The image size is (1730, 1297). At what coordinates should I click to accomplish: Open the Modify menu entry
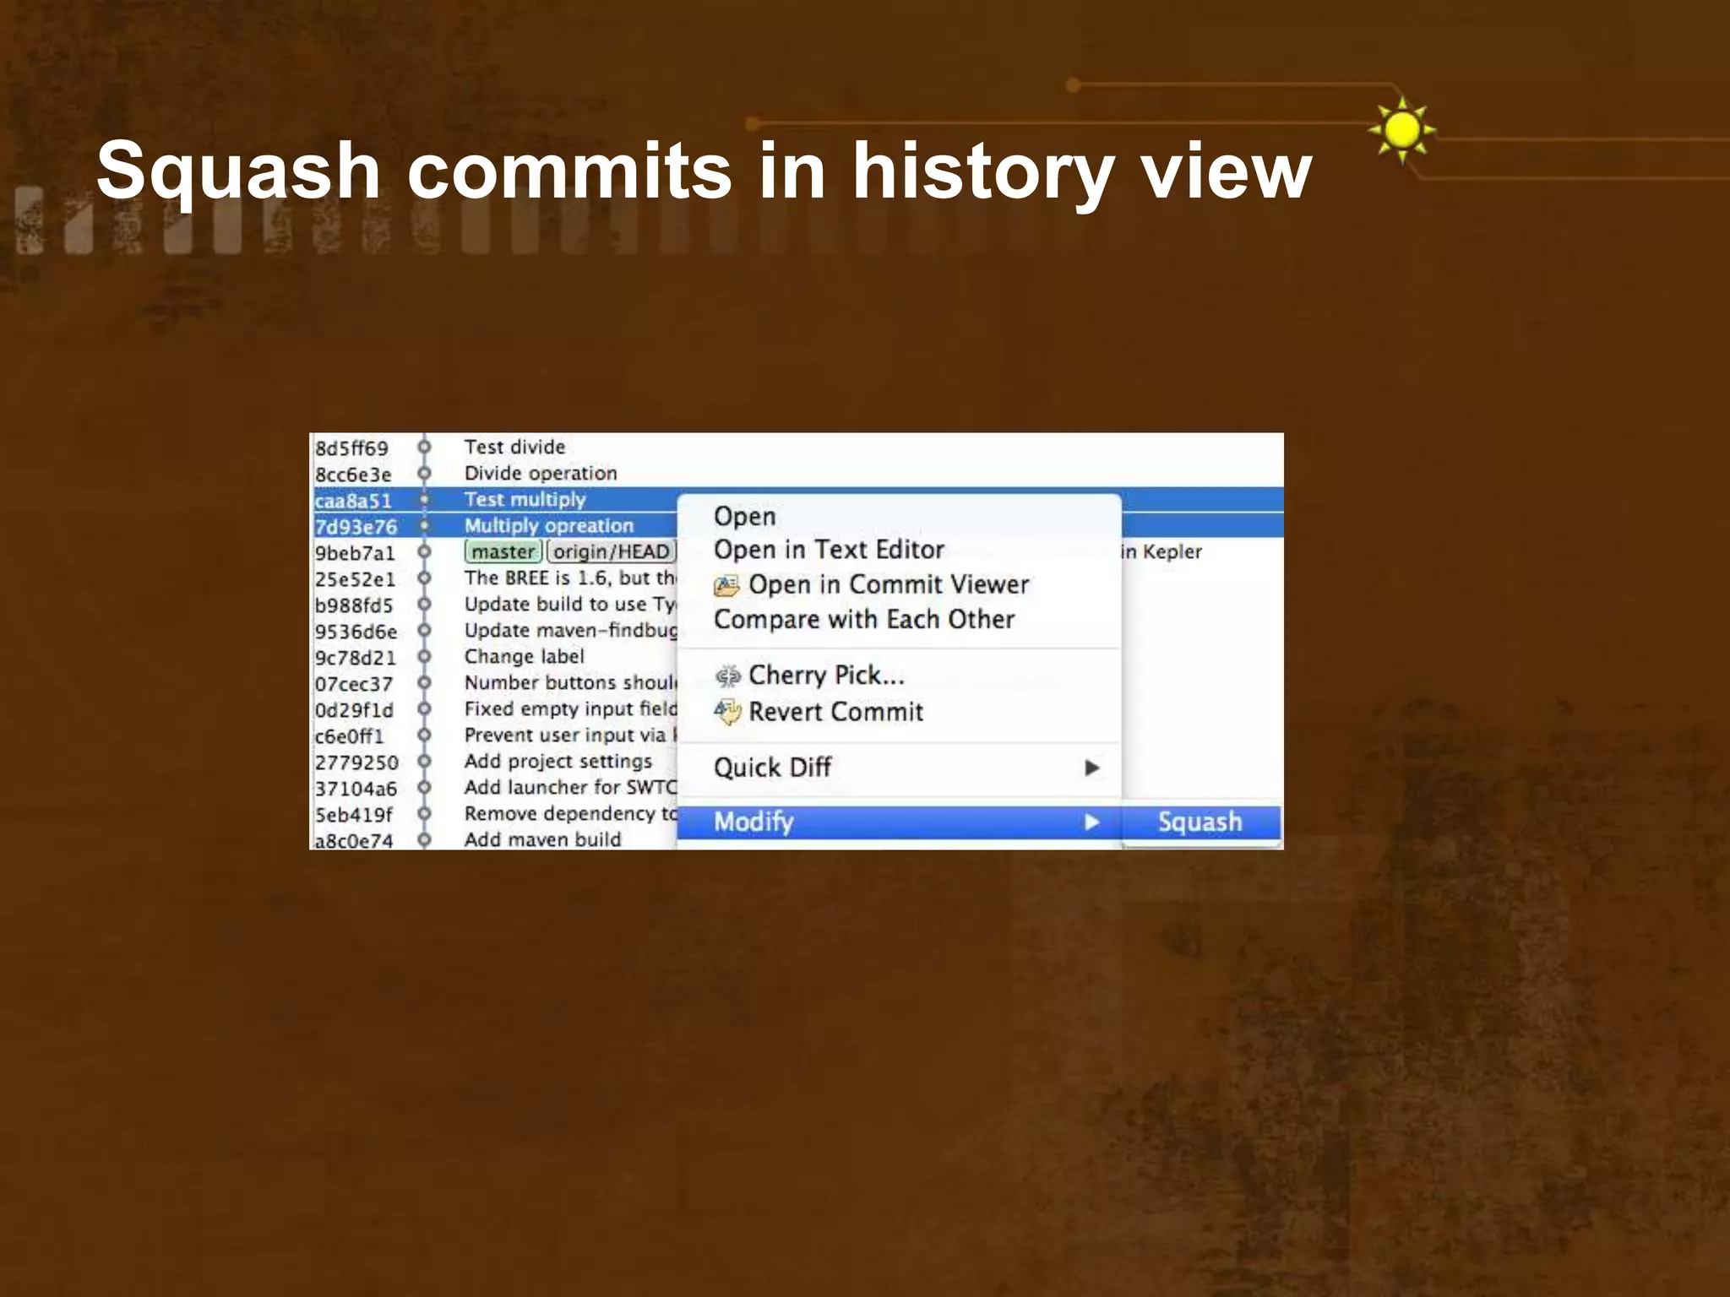pyautogui.click(x=900, y=822)
